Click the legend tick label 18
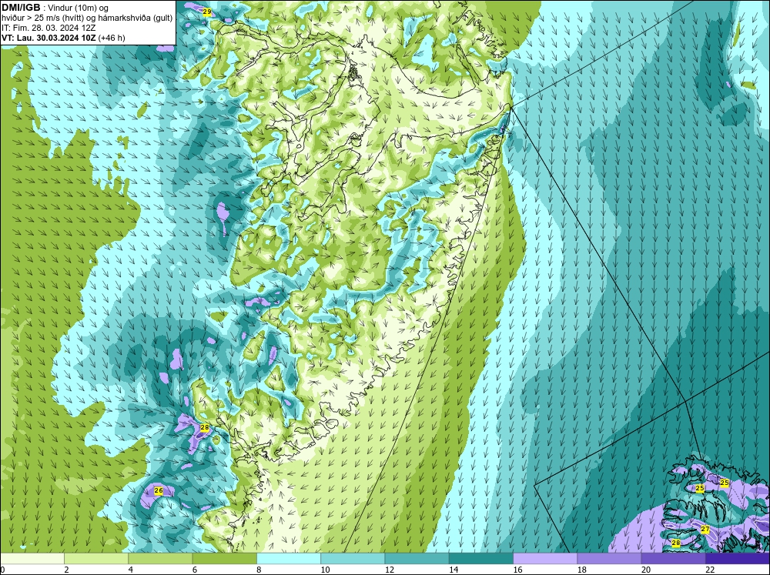The width and height of the screenshot is (770, 575). (x=582, y=570)
